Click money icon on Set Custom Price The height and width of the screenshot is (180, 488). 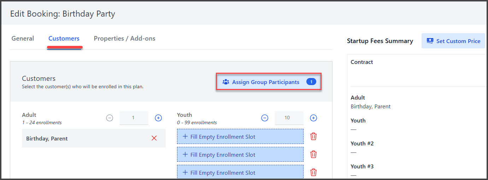430,41
